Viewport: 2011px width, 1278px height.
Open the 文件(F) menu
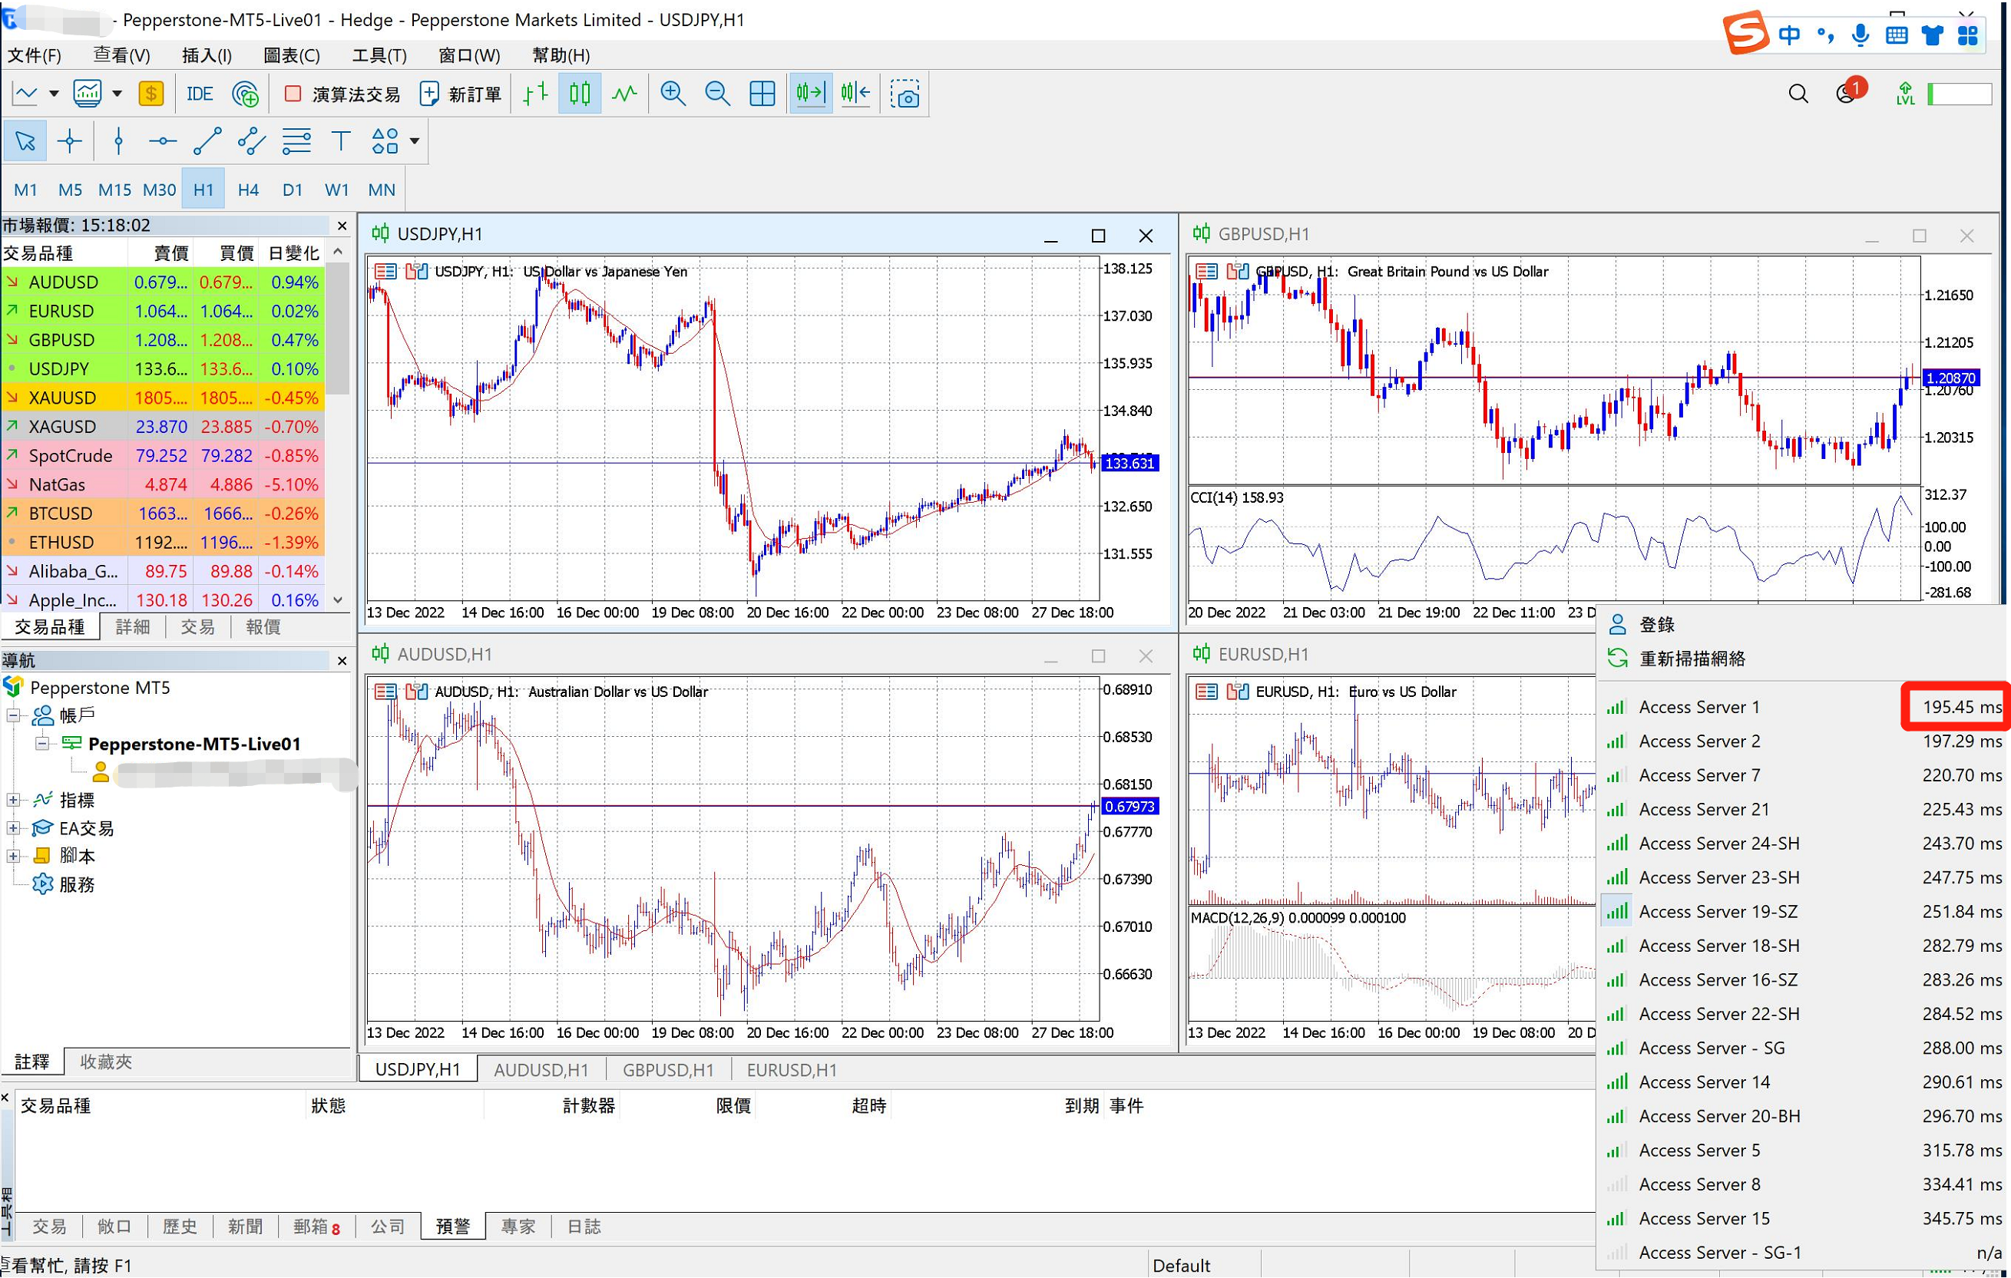(x=35, y=55)
